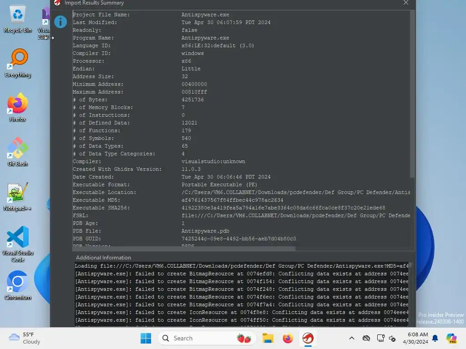Click the '# of Functions' value 179
The height and width of the screenshot is (349, 466).
[x=186, y=130]
